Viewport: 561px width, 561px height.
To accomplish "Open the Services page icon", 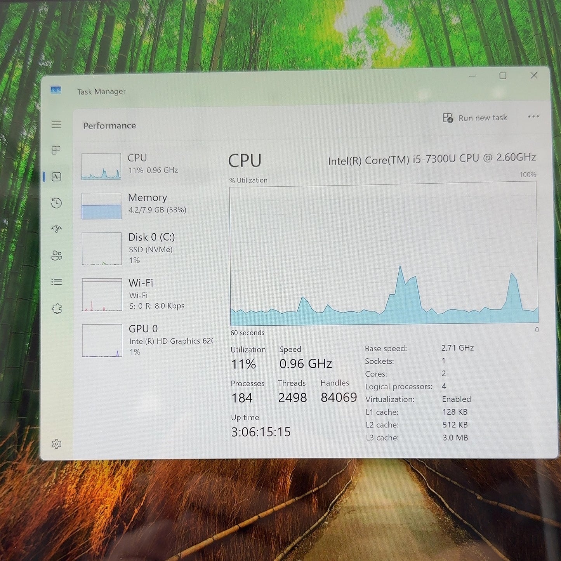I will click(x=57, y=309).
